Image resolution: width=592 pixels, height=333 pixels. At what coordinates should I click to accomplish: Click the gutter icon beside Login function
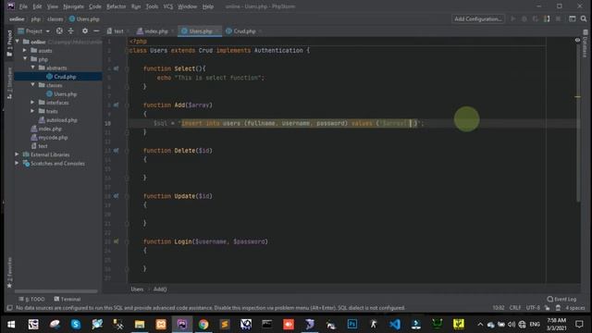(116, 241)
